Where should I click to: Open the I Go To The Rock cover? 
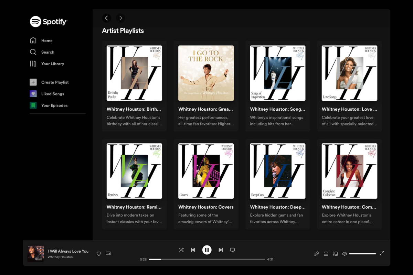(206, 73)
